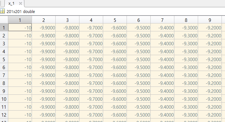
Task: Select row header 12
Action: click(4, 114)
